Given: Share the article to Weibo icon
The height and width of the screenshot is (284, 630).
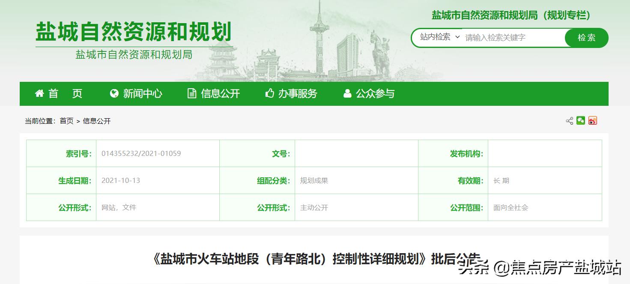Looking at the screenshot, I should (592, 121).
